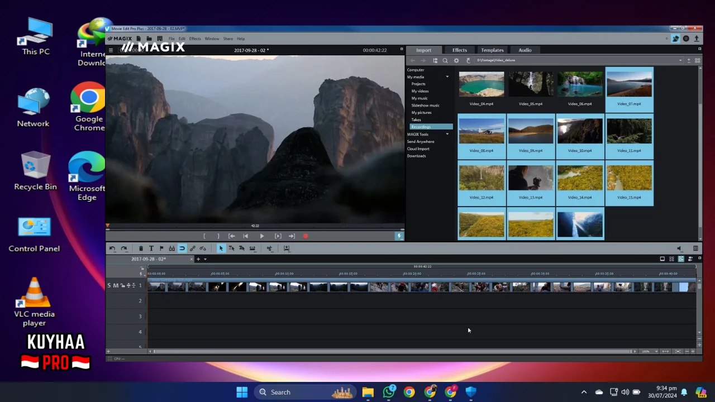715x402 pixels.
Task: Mute track 1 with the M button
Action: (x=116, y=285)
